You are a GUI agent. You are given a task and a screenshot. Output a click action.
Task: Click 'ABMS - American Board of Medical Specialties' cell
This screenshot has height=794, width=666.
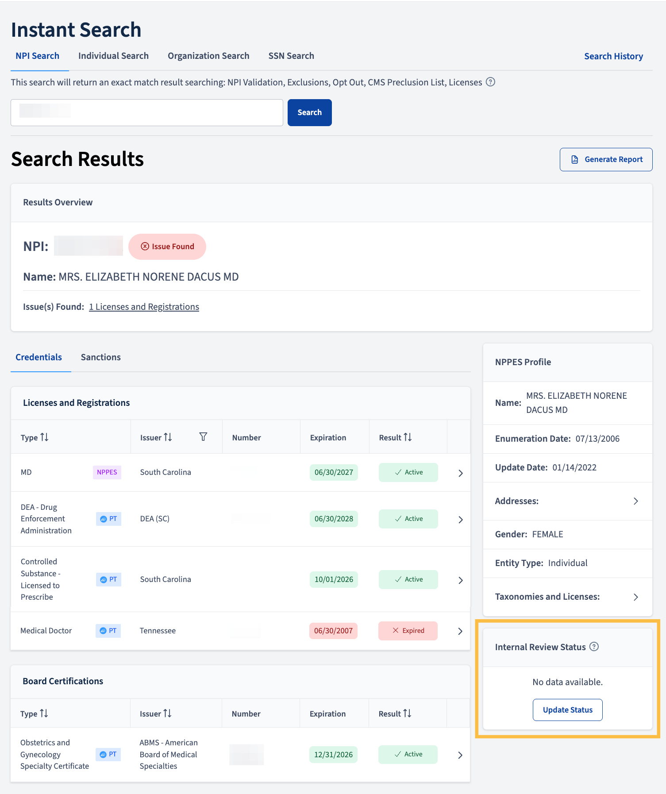[169, 754]
